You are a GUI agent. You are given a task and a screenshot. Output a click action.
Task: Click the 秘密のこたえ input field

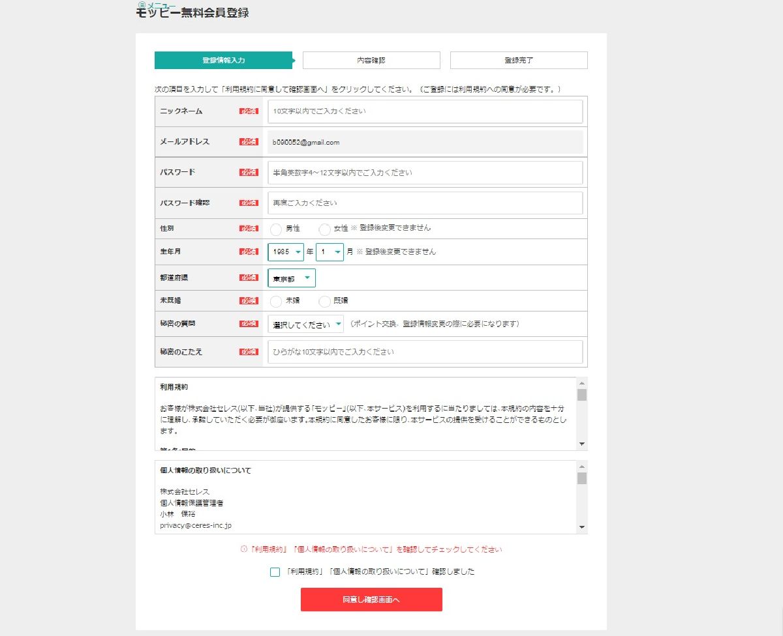pyautogui.click(x=425, y=352)
